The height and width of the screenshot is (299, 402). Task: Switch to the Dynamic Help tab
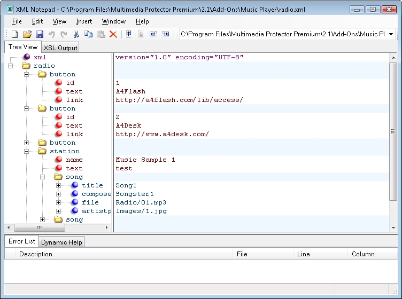click(x=61, y=242)
